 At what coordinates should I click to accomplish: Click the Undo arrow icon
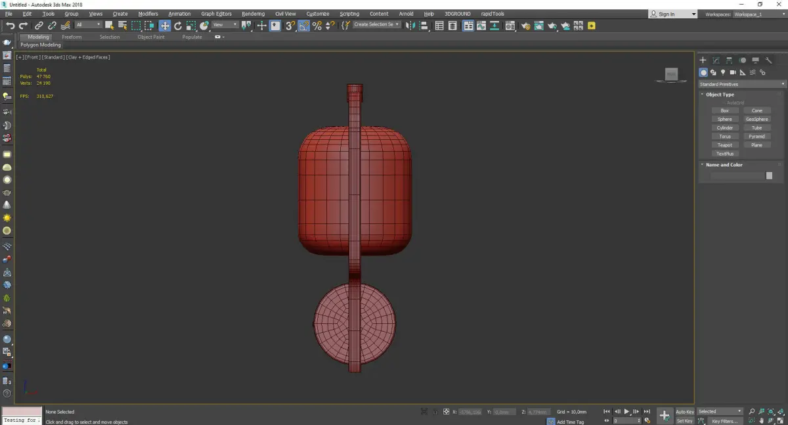(11, 26)
